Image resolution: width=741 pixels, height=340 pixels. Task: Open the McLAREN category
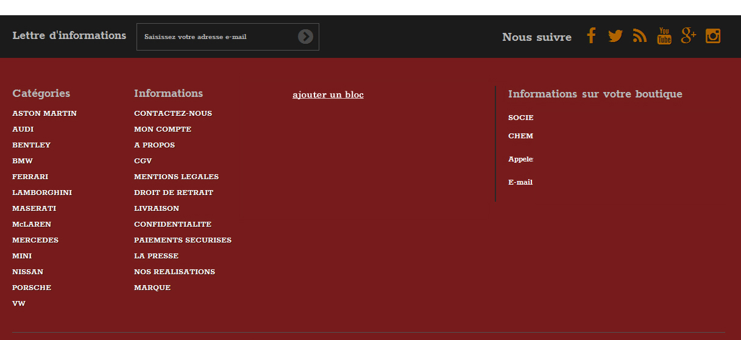32,224
